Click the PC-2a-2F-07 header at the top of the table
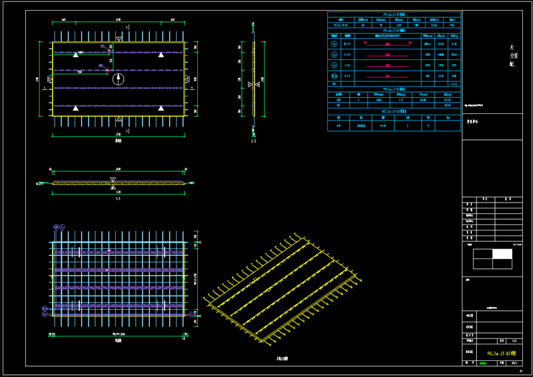Screen dimensions: 533x377 (x=394, y=15)
